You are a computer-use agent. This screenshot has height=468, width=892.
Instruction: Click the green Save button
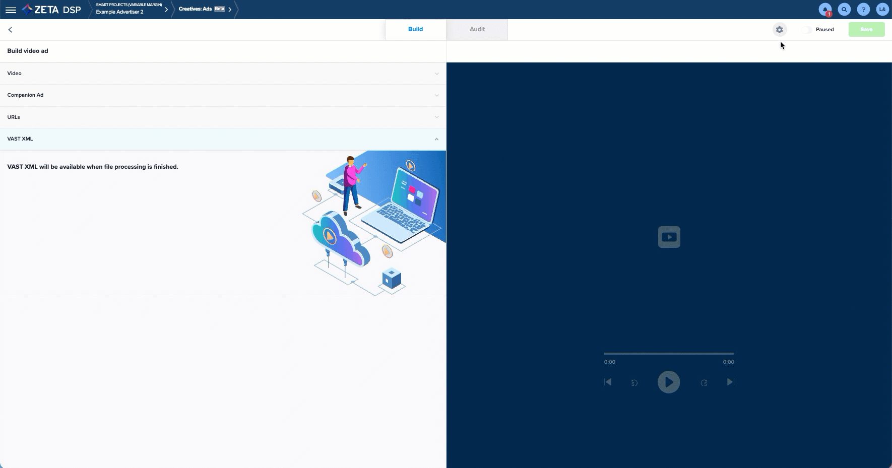(x=866, y=30)
